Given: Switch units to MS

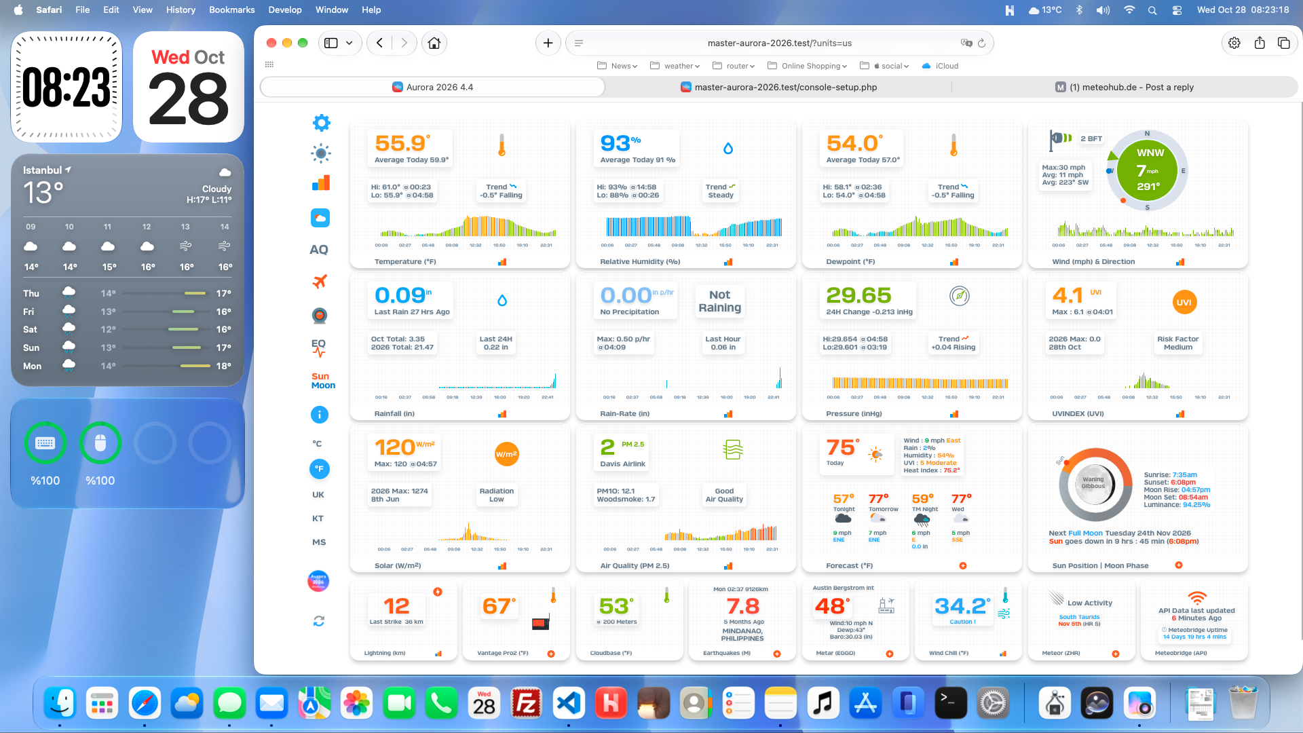Looking at the screenshot, I should point(319,542).
